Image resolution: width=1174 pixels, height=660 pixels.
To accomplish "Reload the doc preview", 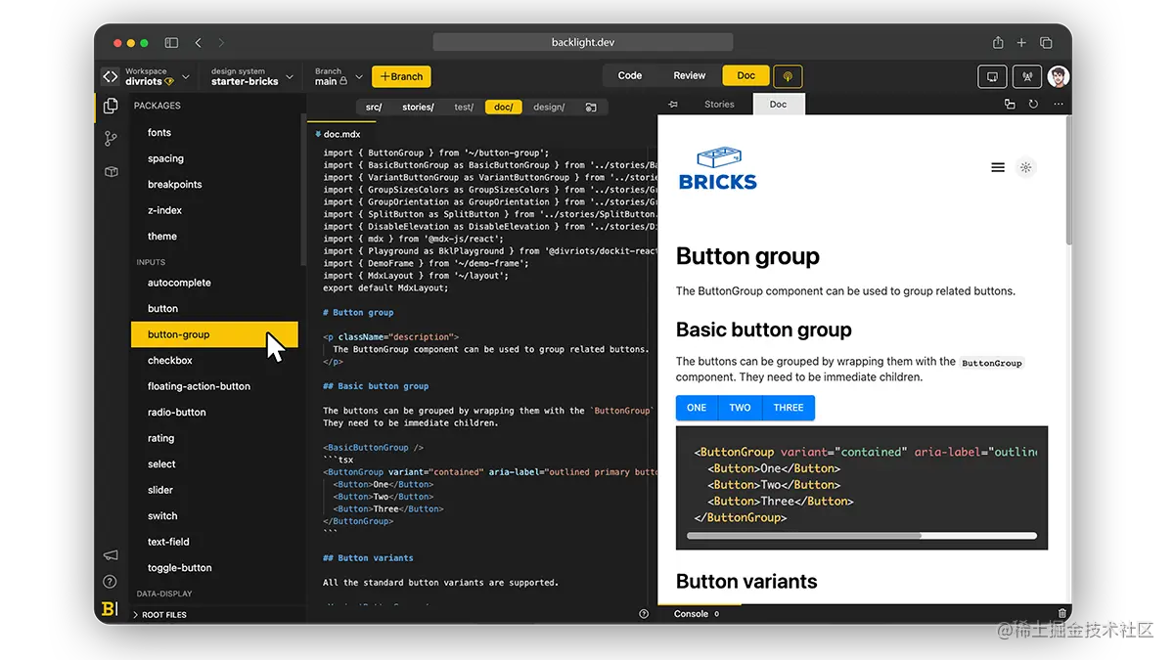I will (x=1033, y=105).
